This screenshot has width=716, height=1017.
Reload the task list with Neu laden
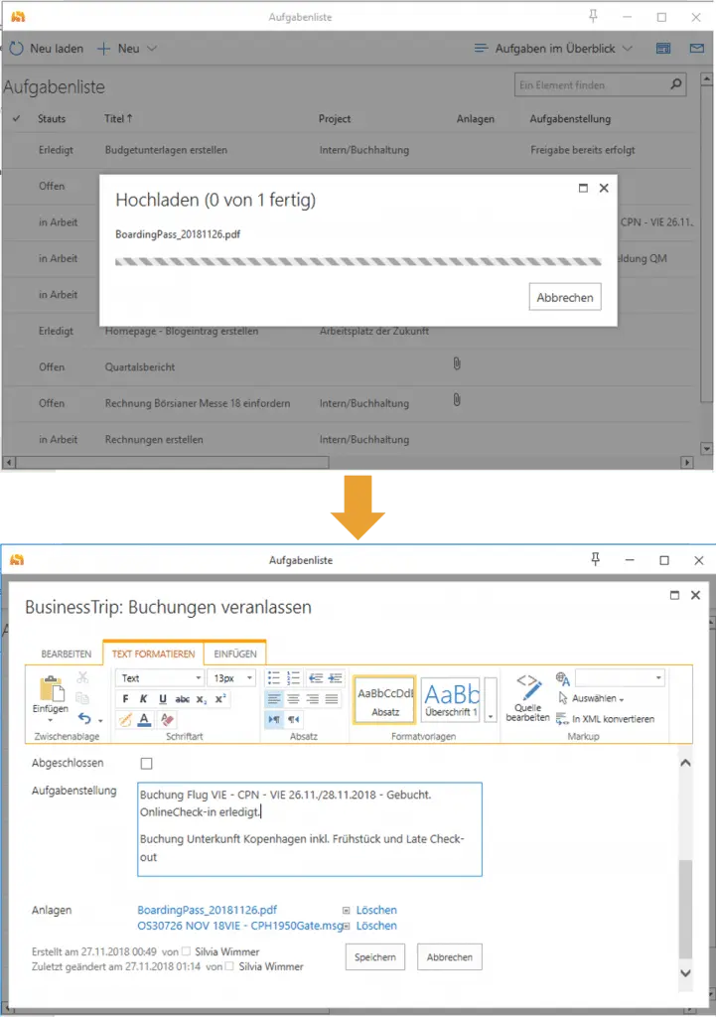tap(46, 49)
